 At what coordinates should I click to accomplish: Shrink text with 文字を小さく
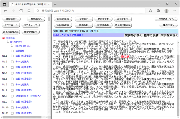tap(133, 35)
